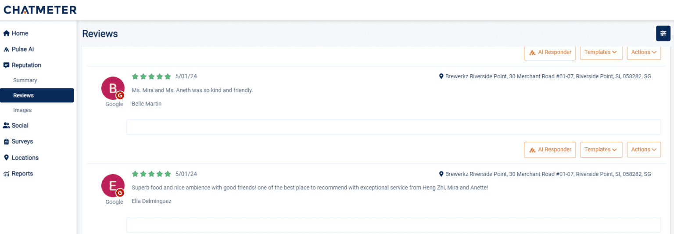Click the Pulse Ai sidebar icon
The image size is (674, 234).
point(7,49)
